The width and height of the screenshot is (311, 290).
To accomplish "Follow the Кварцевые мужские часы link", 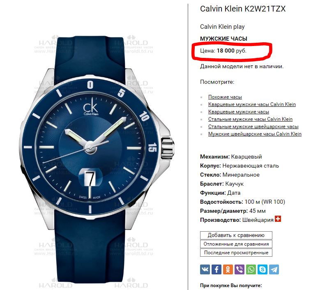I will point(239,112).
